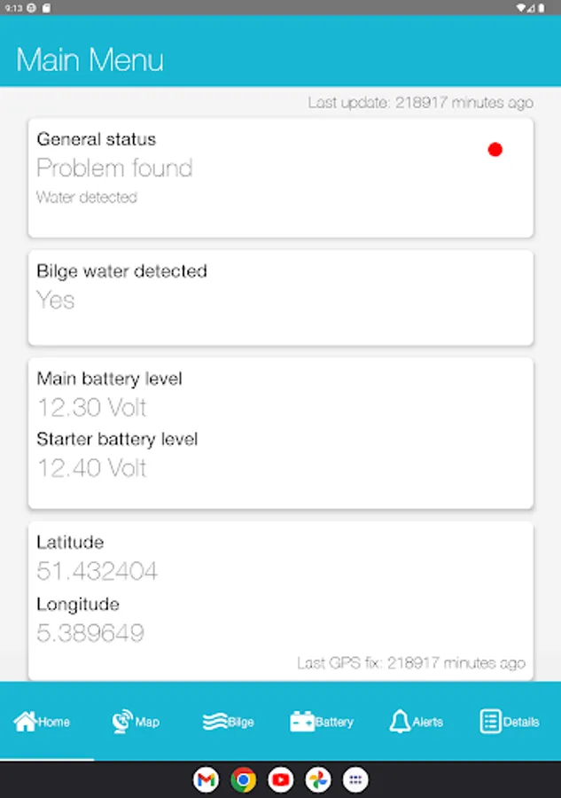Image resolution: width=561 pixels, height=798 pixels.
Task: Open the app drawer grid icon
Action: pos(355,779)
